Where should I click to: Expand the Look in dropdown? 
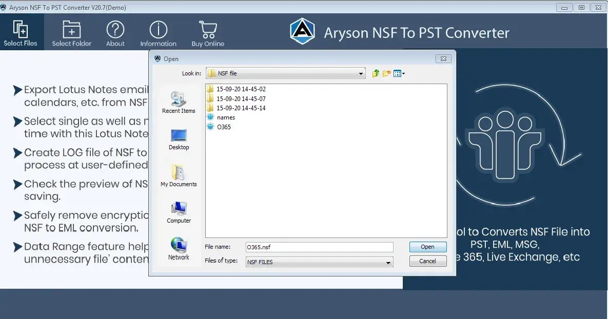coord(361,73)
